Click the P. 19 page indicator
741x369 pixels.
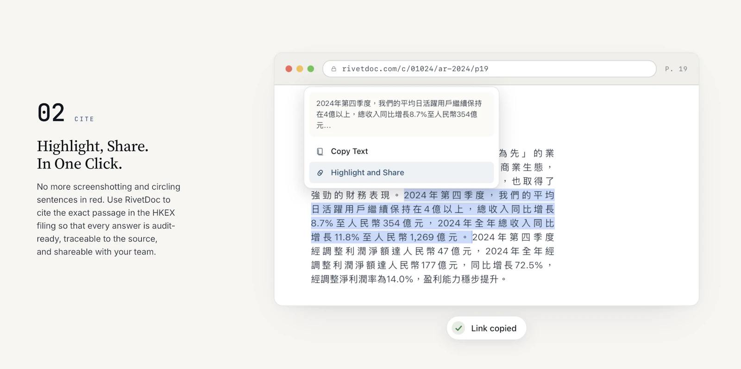tap(676, 69)
